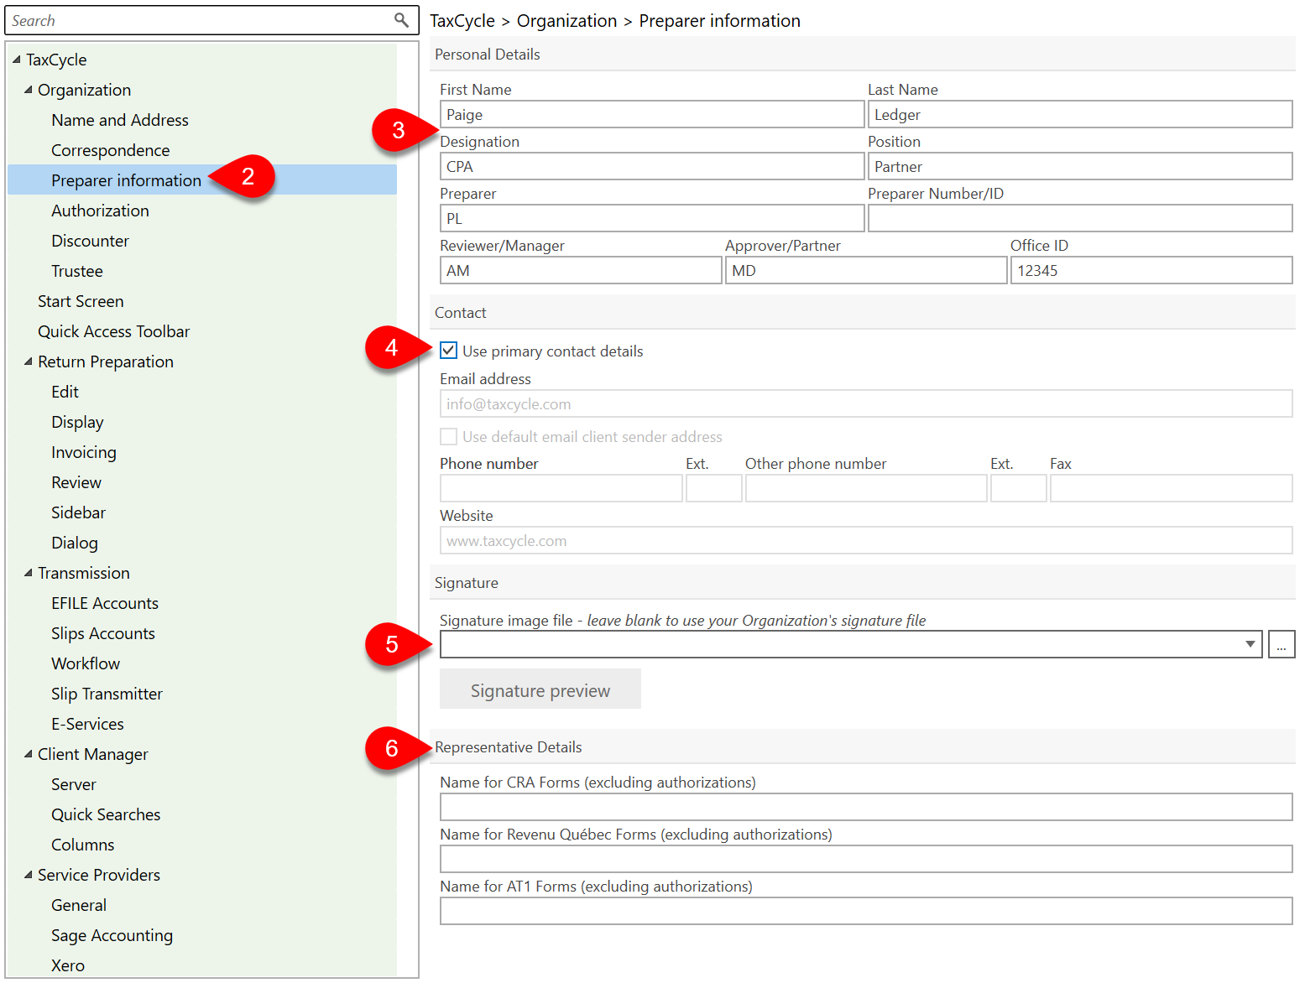Screen dimensions: 1305x983
Task: Open Quick Searches settings
Action: 106,814
